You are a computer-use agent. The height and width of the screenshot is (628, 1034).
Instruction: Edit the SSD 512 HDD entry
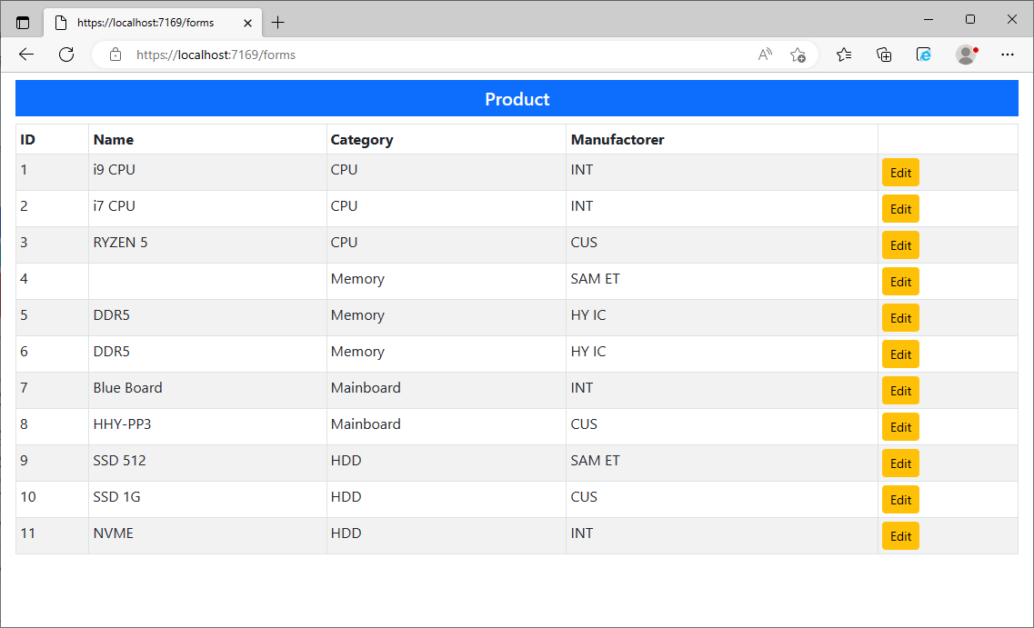899,463
